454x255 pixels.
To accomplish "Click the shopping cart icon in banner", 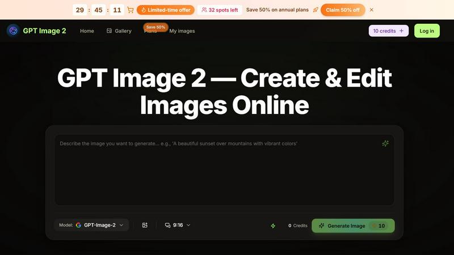I will pos(131,10).
